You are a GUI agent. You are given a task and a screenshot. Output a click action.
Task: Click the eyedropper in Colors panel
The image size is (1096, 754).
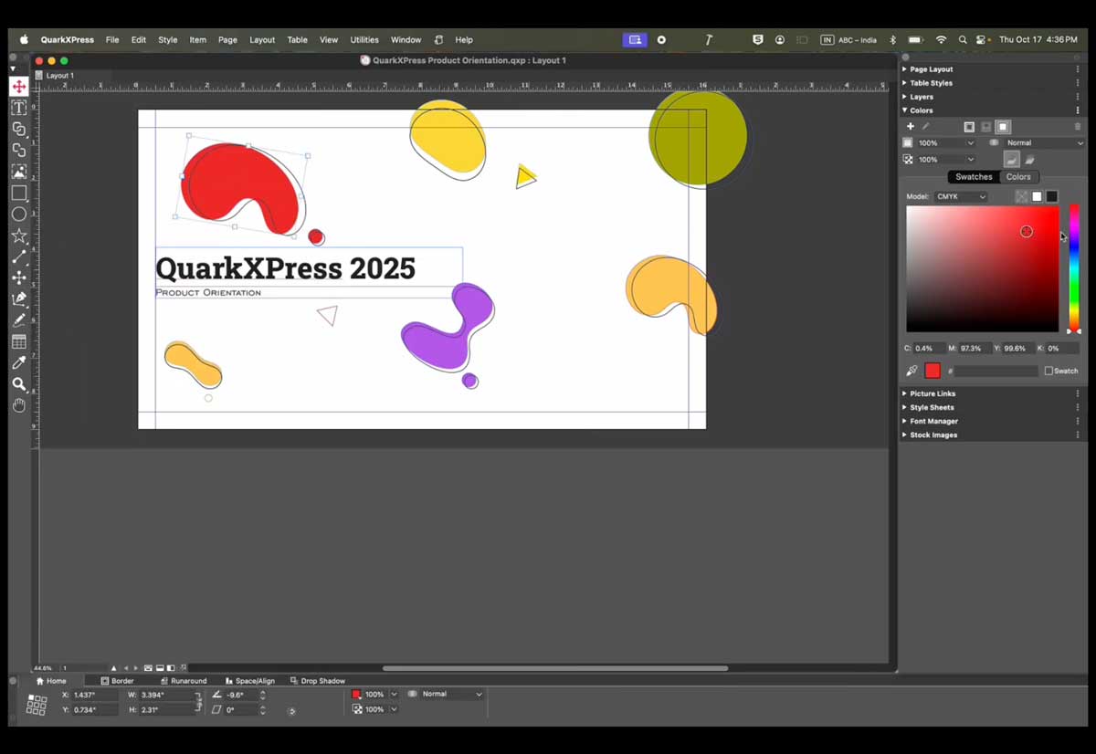coord(912,371)
